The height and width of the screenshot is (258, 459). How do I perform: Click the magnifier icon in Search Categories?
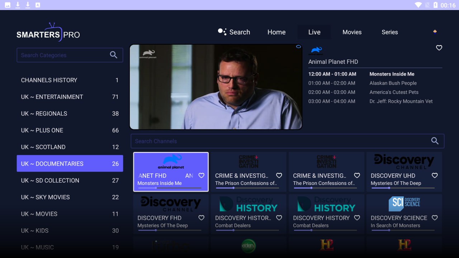(113, 55)
